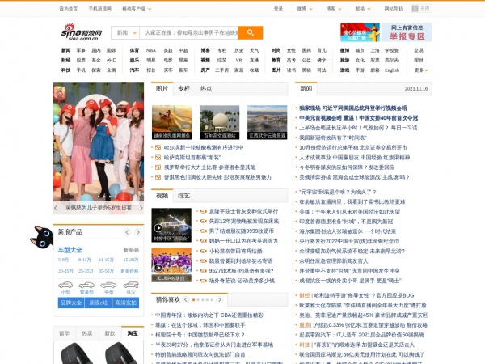Show next slide in photo carousel
The height and width of the screenshot is (364, 485).
(141, 208)
